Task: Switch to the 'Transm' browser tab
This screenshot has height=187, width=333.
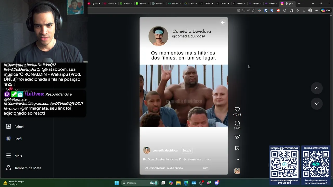Action: (x=110, y=3)
